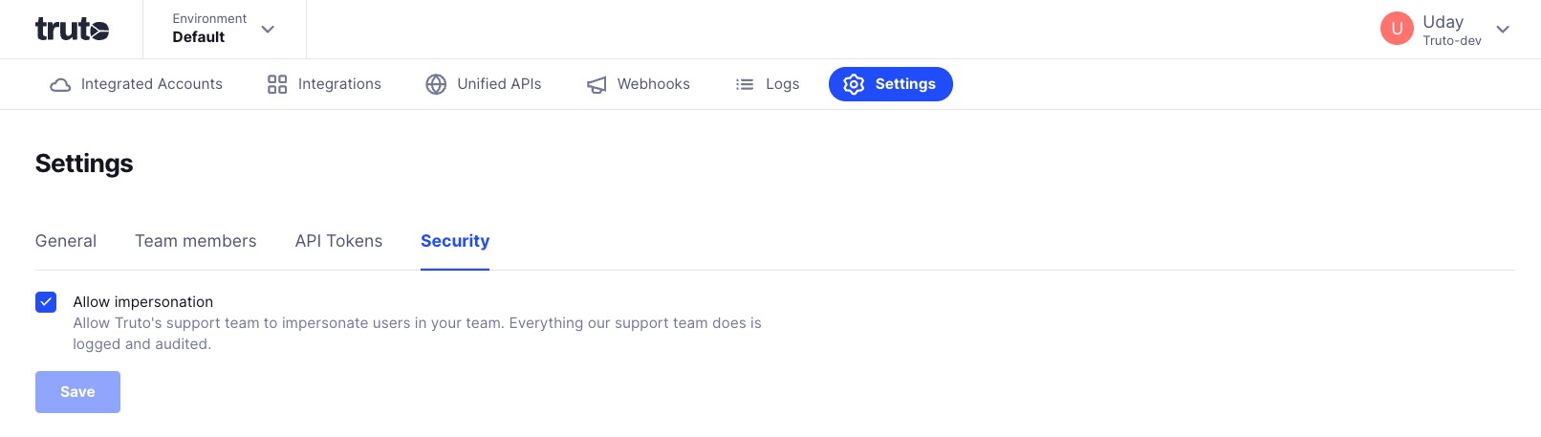Viewport: 1541px width, 437px height.
Task: Click the Truto logo
Action: pos(72,30)
